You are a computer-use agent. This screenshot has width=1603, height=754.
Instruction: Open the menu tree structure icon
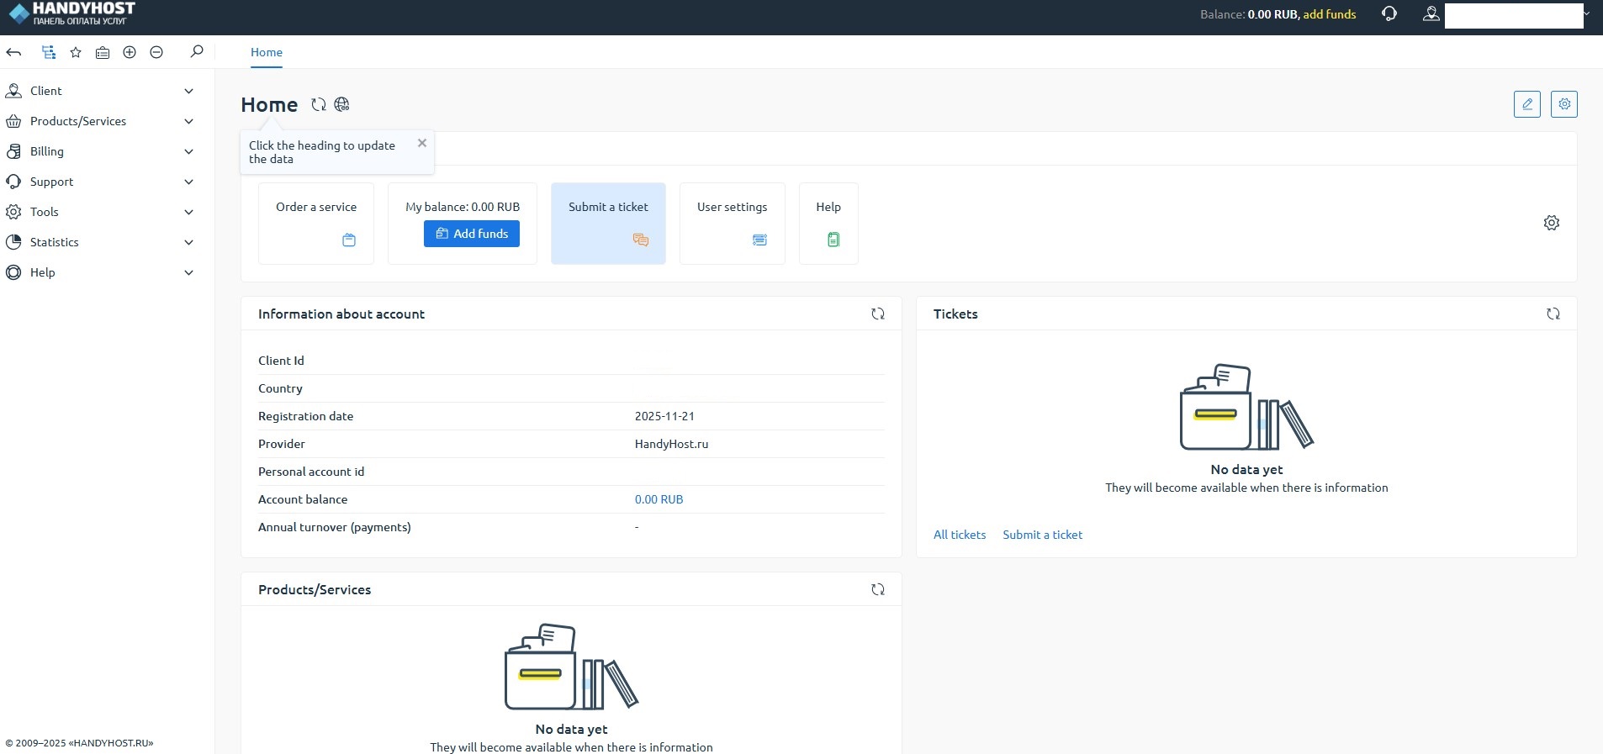49,52
